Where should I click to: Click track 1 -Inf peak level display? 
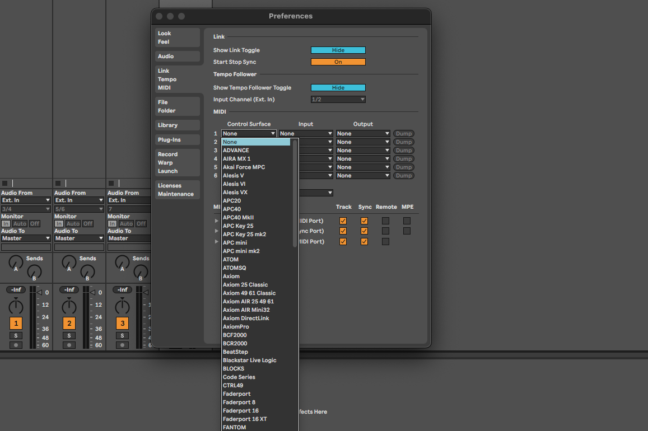click(x=16, y=290)
